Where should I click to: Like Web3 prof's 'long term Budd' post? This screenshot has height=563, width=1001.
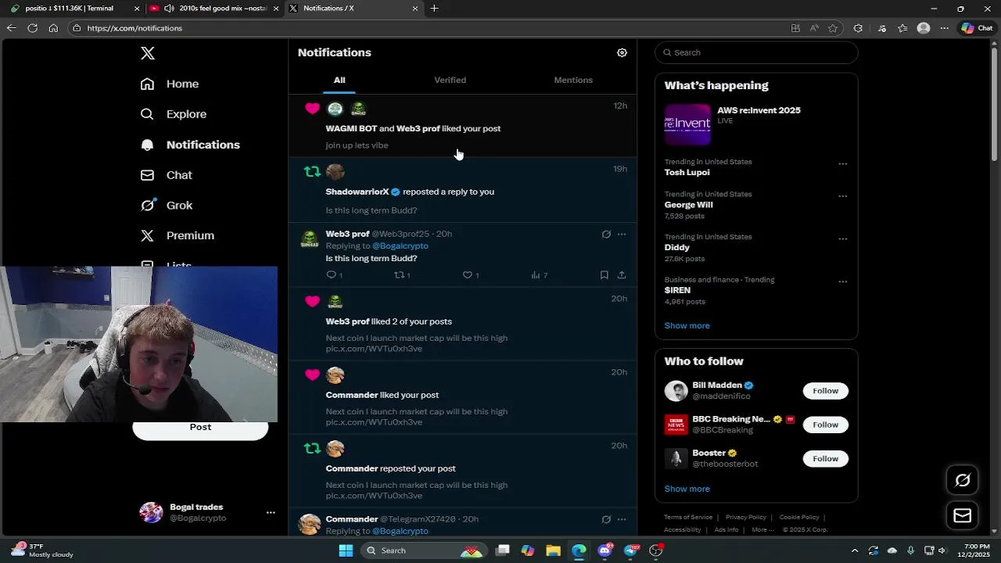click(x=468, y=274)
